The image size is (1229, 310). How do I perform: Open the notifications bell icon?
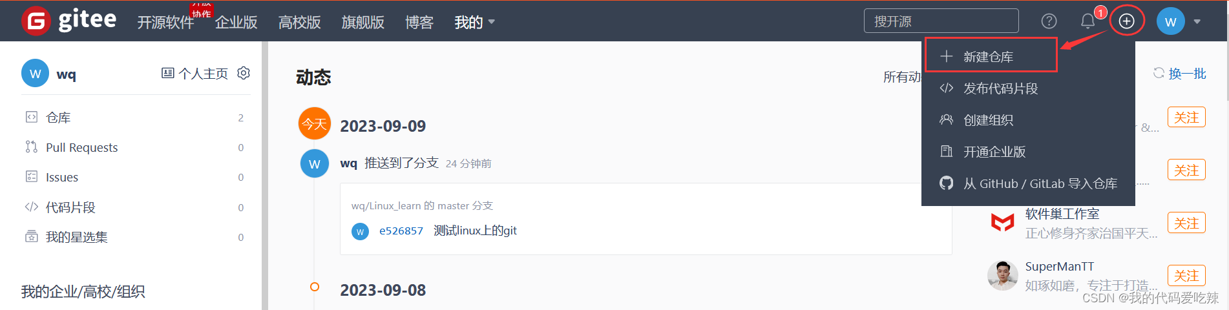[x=1088, y=21]
